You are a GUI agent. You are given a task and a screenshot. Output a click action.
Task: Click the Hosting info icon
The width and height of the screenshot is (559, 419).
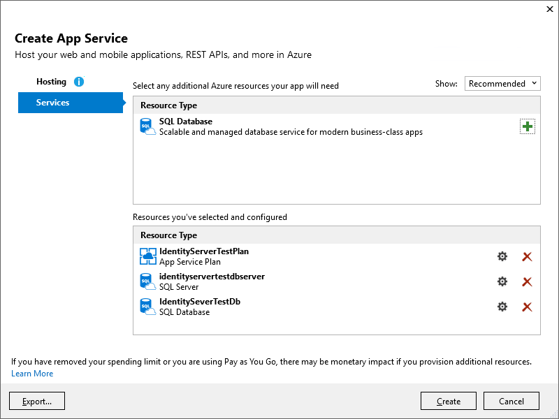pos(79,82)
